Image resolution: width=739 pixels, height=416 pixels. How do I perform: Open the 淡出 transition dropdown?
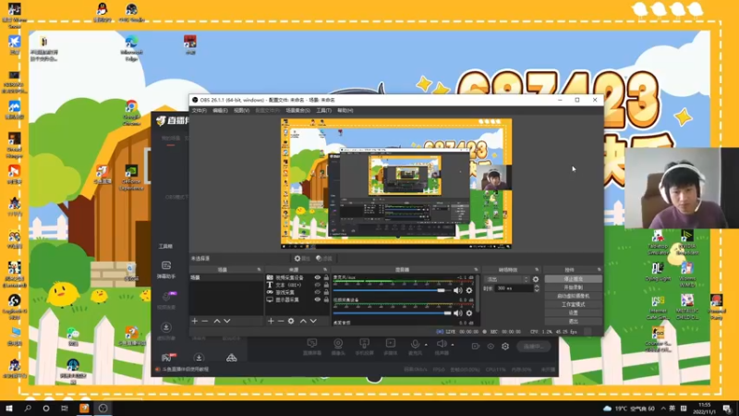tap(507, 279)
